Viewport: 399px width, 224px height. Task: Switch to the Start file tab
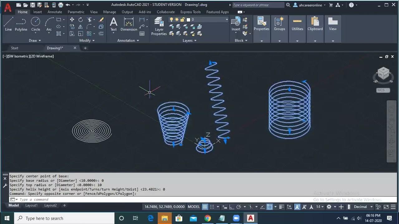(15, 48)
